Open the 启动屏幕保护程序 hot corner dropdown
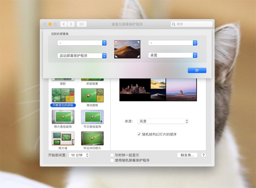This screenshot has height=188, width=256. pyautogui.click(x=82, y=56)
